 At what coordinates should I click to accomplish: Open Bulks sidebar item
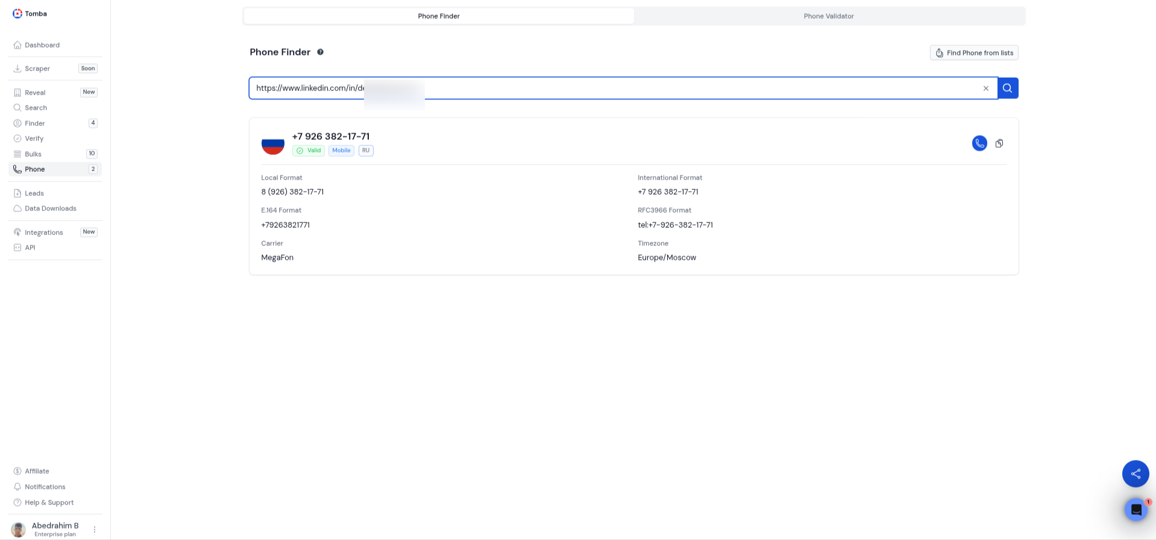[x=33, y=154]
